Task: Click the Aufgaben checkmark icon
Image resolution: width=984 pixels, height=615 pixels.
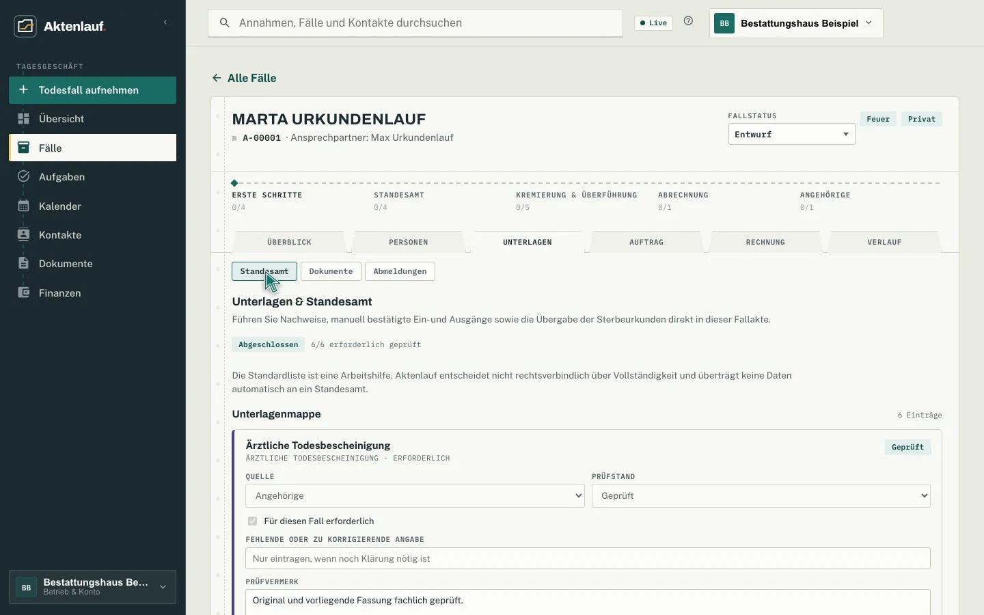Action: coord(23,176)
